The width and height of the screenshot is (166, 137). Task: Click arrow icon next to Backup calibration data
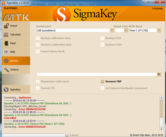click(38, 38)
